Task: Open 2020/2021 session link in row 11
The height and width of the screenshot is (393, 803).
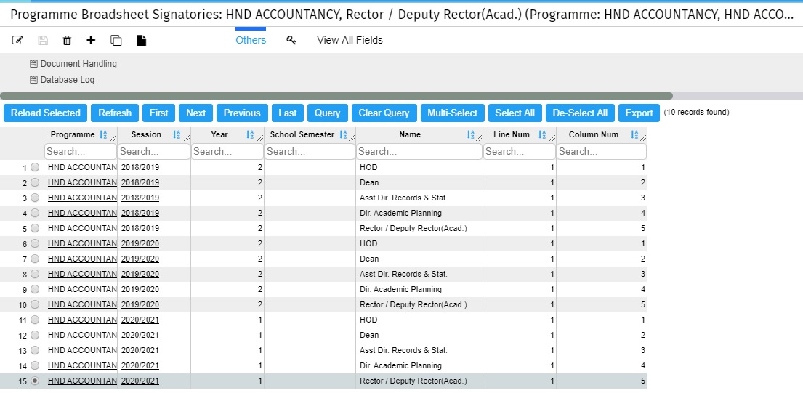Action: click(140, 320)
